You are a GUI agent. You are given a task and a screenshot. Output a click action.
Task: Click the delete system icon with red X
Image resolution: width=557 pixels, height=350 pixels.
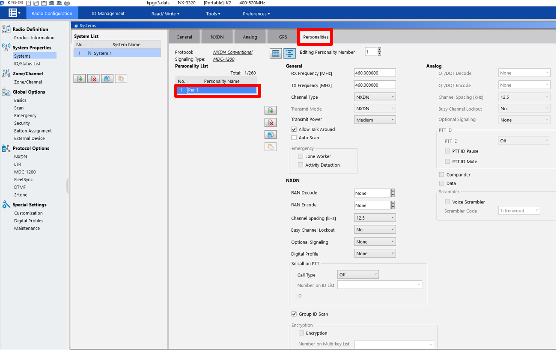(x=93, y=79)
